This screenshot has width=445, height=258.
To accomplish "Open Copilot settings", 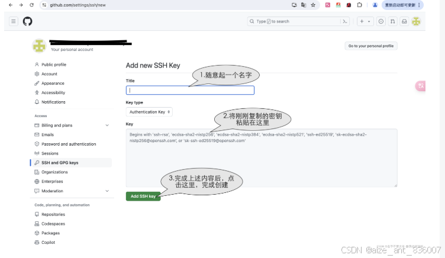I will pyautogui.click(x=49, y=243).
